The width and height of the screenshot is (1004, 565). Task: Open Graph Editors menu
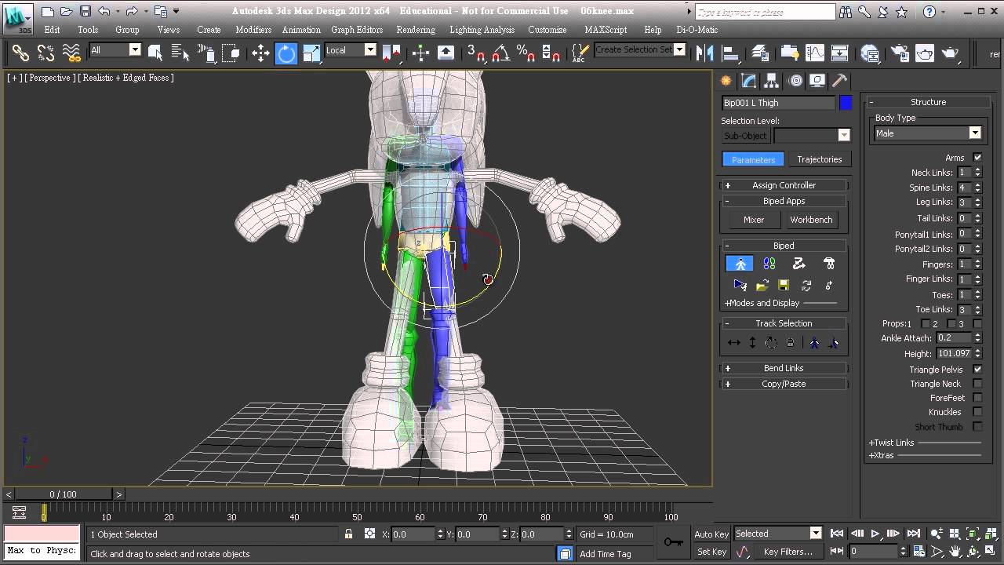tap(357, 30)
